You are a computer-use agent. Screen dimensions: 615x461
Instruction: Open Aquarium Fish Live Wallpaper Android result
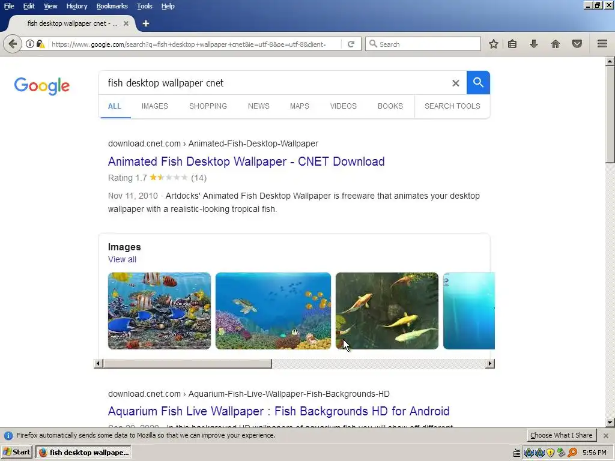pos(279,411)
